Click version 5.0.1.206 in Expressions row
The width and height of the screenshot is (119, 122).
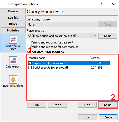96,63
